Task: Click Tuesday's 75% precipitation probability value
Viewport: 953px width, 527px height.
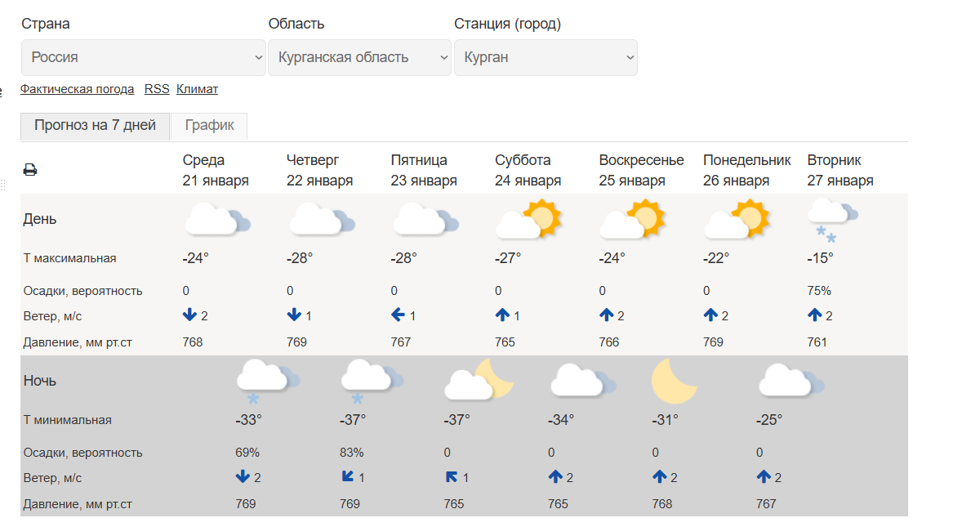Action: tap(819, 291)
